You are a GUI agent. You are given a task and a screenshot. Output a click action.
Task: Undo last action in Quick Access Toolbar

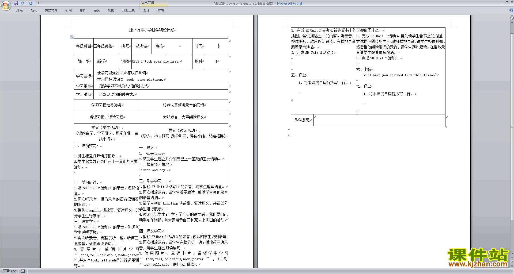(22, 3)
